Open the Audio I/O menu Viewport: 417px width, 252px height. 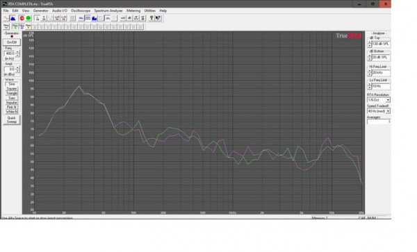60,10
